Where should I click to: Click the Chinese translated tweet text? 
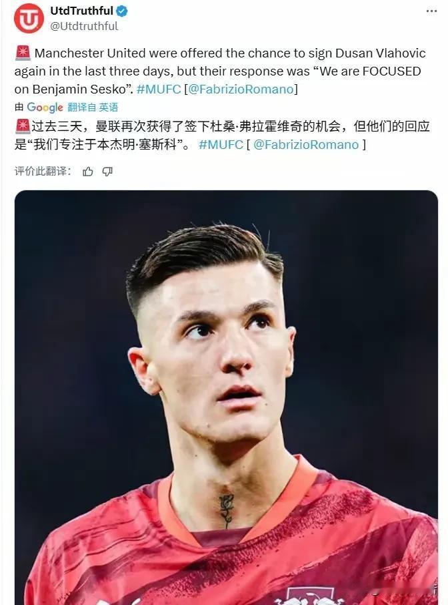point(222,136)
